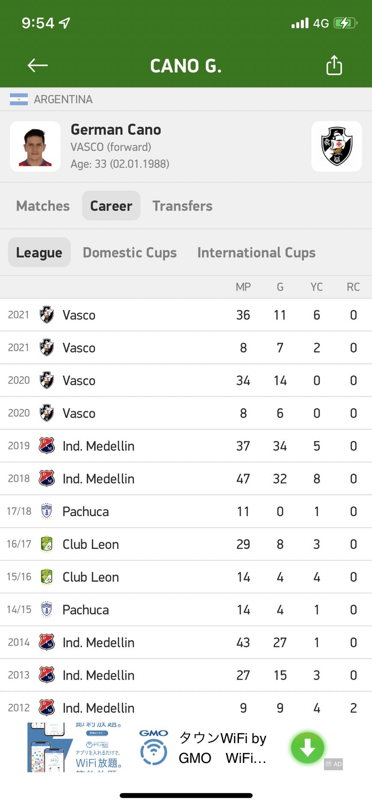Tap the green ad download arrow
The width and height of the screenshot is (372, 806).
pos(307,748)
